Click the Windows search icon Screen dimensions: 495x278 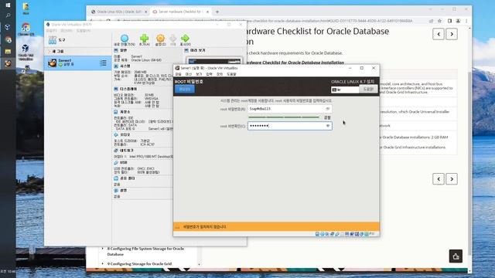point(9,15)
